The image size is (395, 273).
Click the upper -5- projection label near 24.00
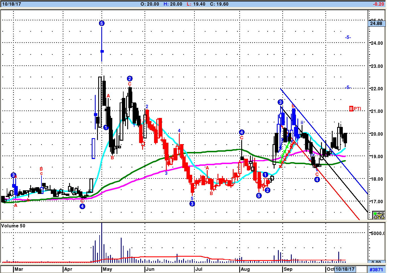(348, 37)
